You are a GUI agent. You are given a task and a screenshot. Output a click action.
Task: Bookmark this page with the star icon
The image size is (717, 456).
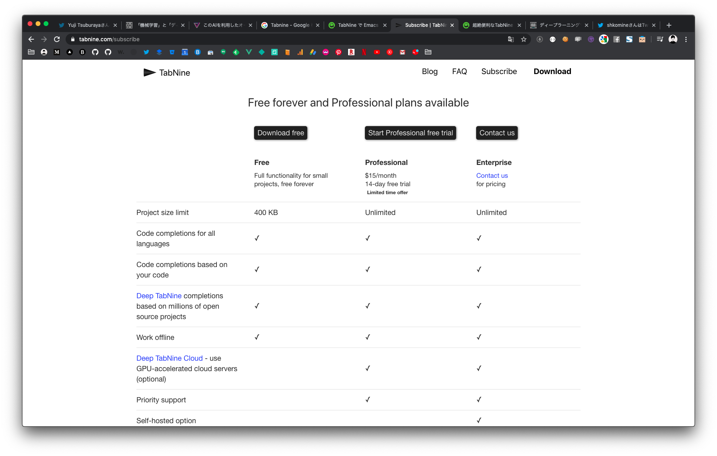coord(524,39)
